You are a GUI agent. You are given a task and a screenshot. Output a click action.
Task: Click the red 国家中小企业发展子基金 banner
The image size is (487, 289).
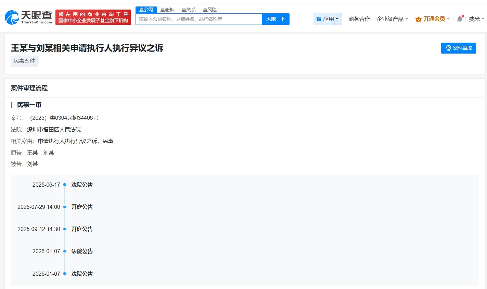(93, 17)
